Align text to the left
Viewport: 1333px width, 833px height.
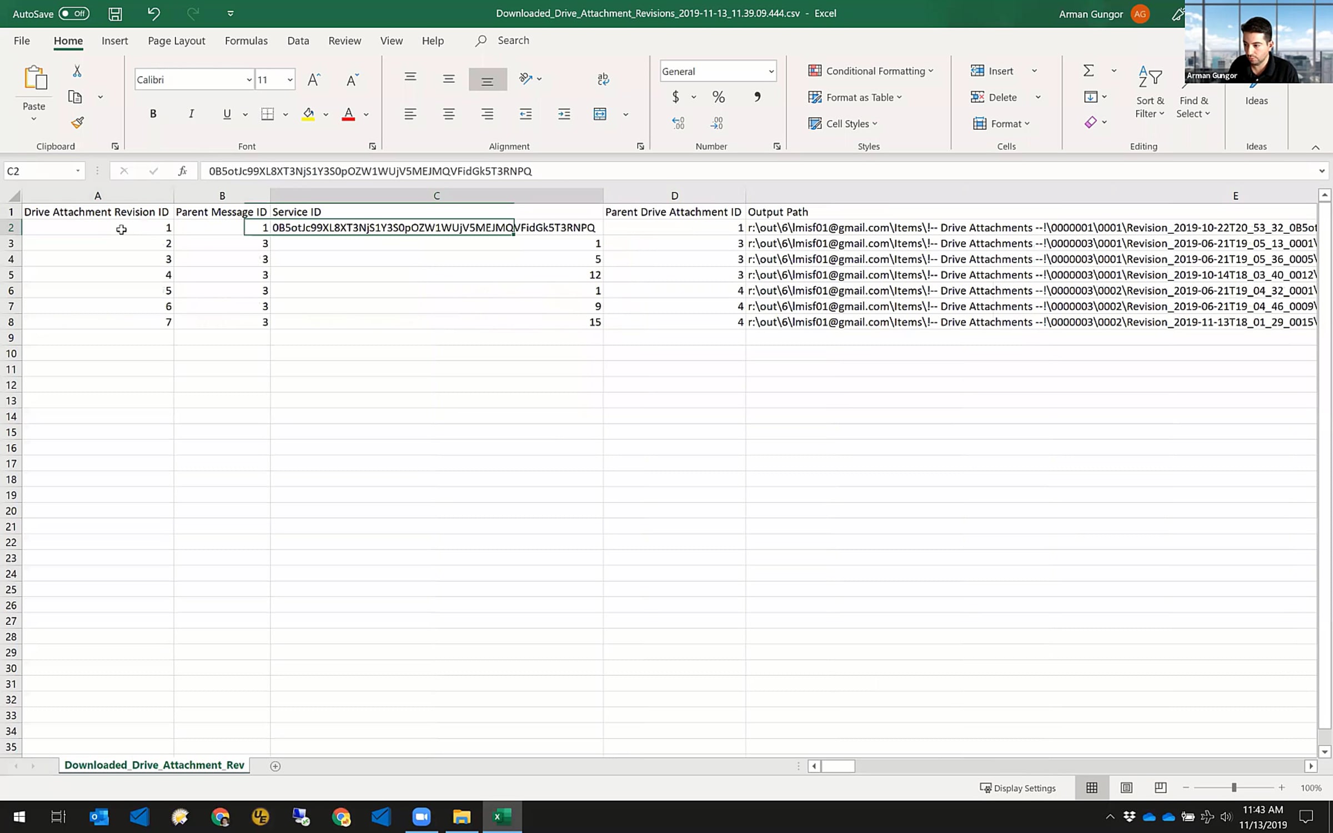pyautogui.click(x=410, y=114)
